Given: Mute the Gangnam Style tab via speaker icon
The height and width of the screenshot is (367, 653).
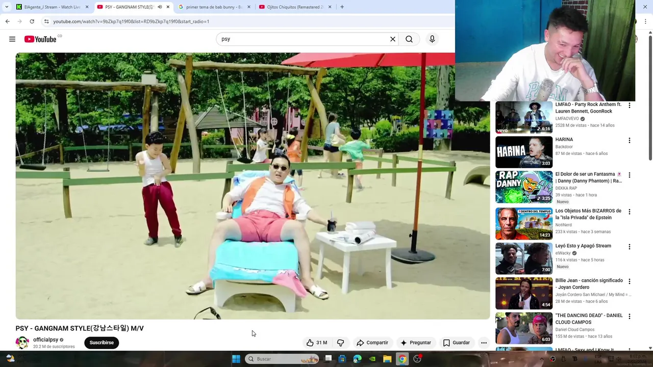Looking at the screenshot, I should tap(160, 7).
